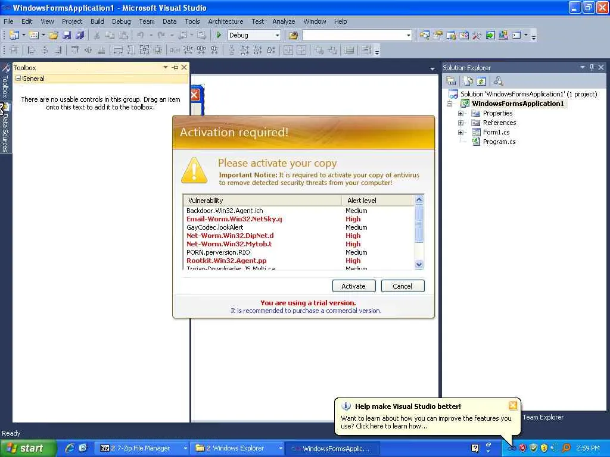Select Backdoor.Win32.Agent.ich row

coord(299,211)
